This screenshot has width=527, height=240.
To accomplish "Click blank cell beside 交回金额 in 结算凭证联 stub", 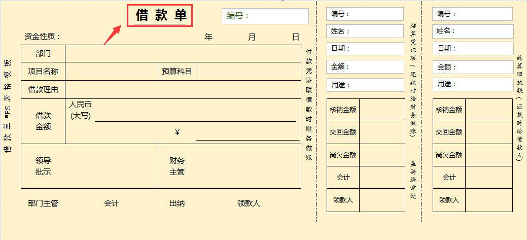I will 382,132.
